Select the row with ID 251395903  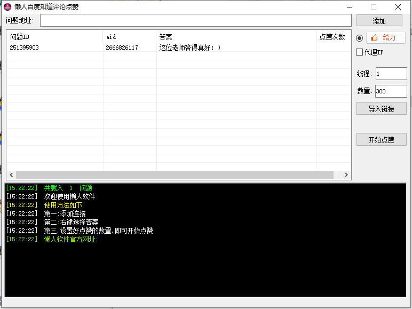[179, 47]
